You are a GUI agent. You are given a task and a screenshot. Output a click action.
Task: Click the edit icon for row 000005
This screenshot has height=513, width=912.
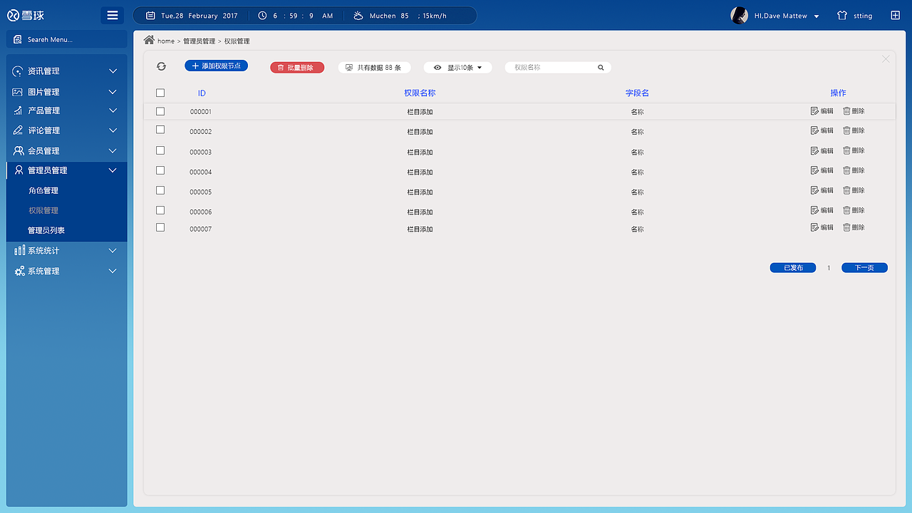tap(815, 191)
